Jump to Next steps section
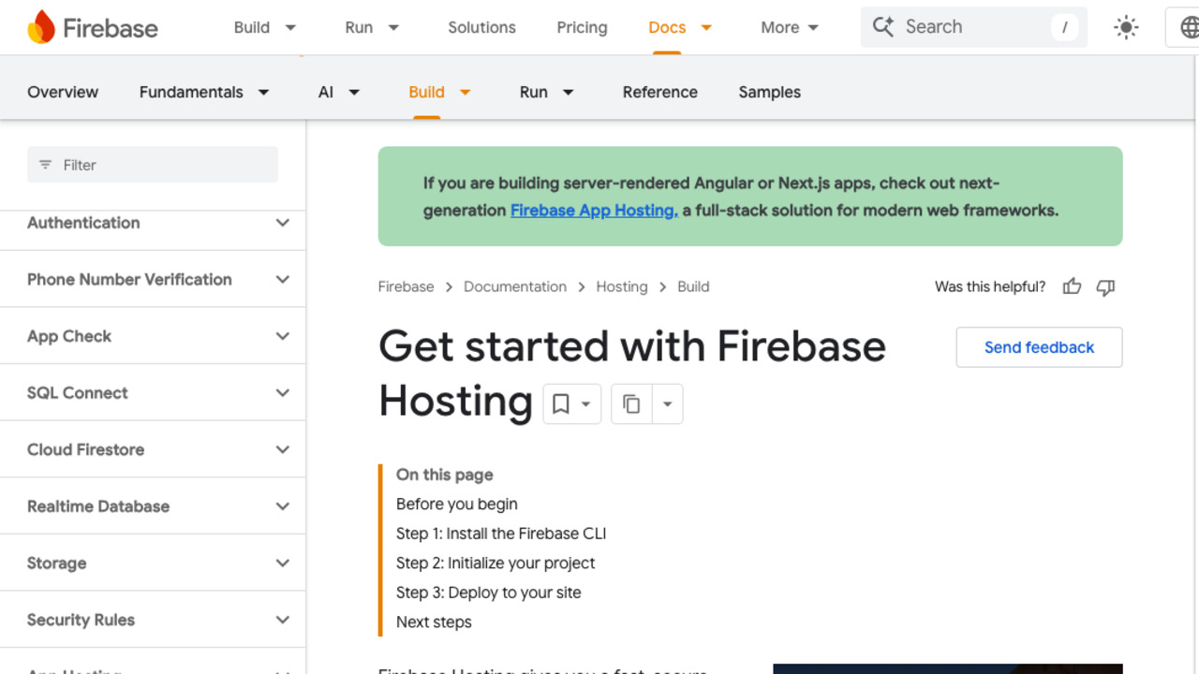Image resolution: width=1199 pixels, height=674 pixels. click(434, 622)
